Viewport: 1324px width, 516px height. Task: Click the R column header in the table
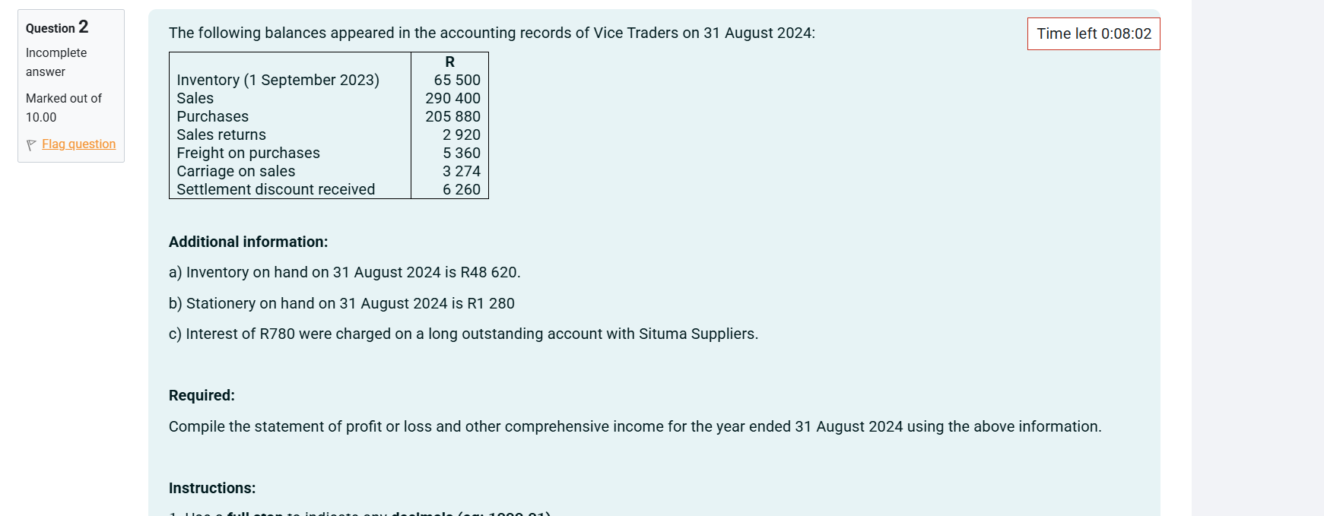pyautogui.click(x=449, y=61)
